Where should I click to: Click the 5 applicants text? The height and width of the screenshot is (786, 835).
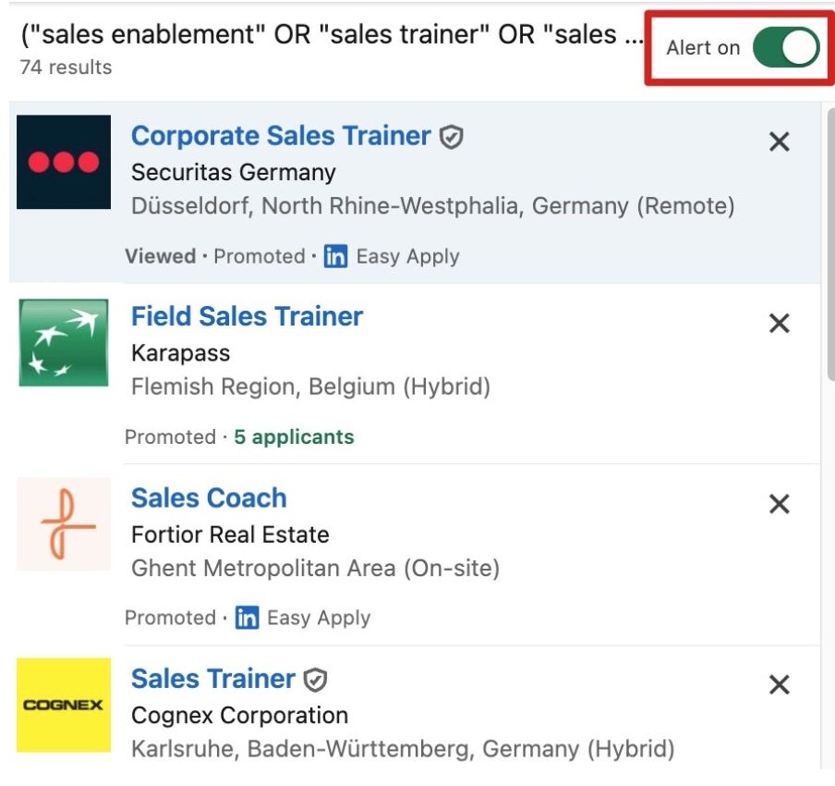pyautogui.click(x=294, y=436)
